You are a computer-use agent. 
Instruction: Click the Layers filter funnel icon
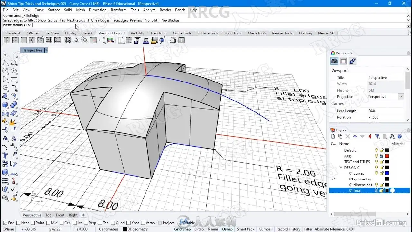coord(377,137)
